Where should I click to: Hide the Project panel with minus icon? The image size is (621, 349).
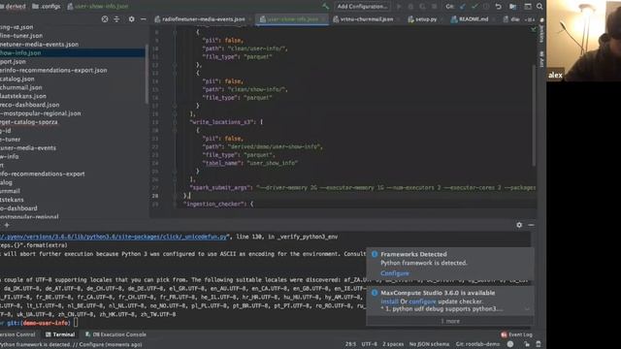click(143, 19)
